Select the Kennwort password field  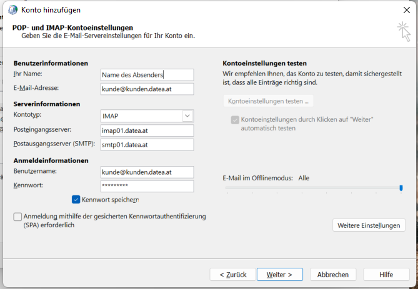147,186
